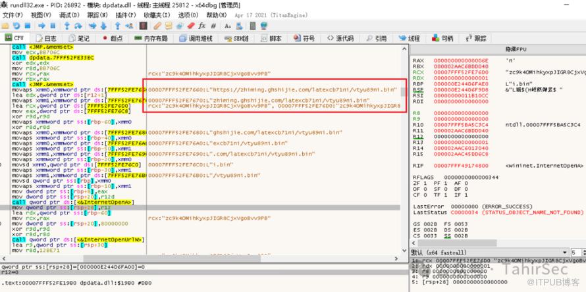Switch to the 内存布局 tab
The height and width of the screenshot is (292, 586).
[151, 39]
